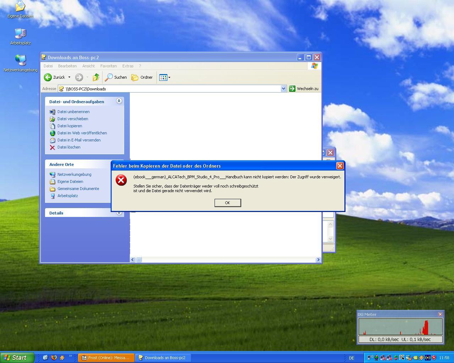This screenshot has width=454, height=363.
Task: Open Netzwerkumgebung in Andere Orte
Action: pos(74,174)
